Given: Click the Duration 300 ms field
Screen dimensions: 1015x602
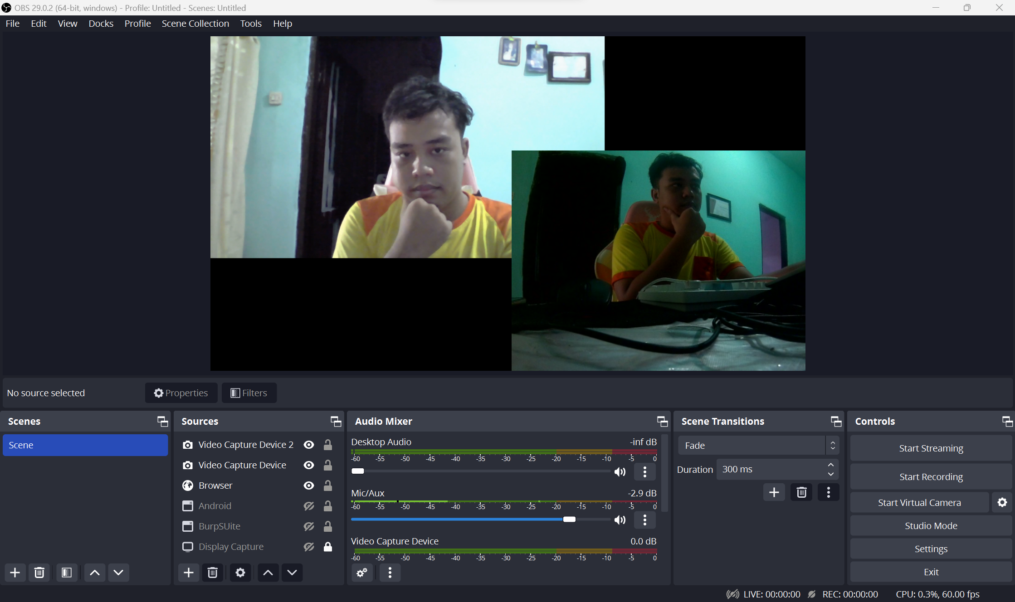Looking at the screenshot, I should click(777, 470).
